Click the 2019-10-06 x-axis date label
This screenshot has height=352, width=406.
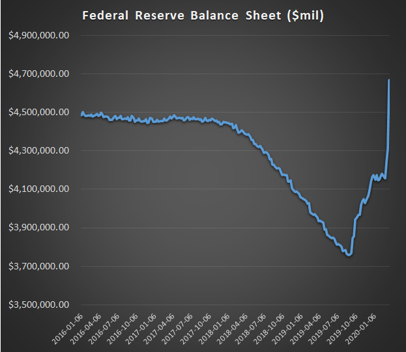(341, 327)
